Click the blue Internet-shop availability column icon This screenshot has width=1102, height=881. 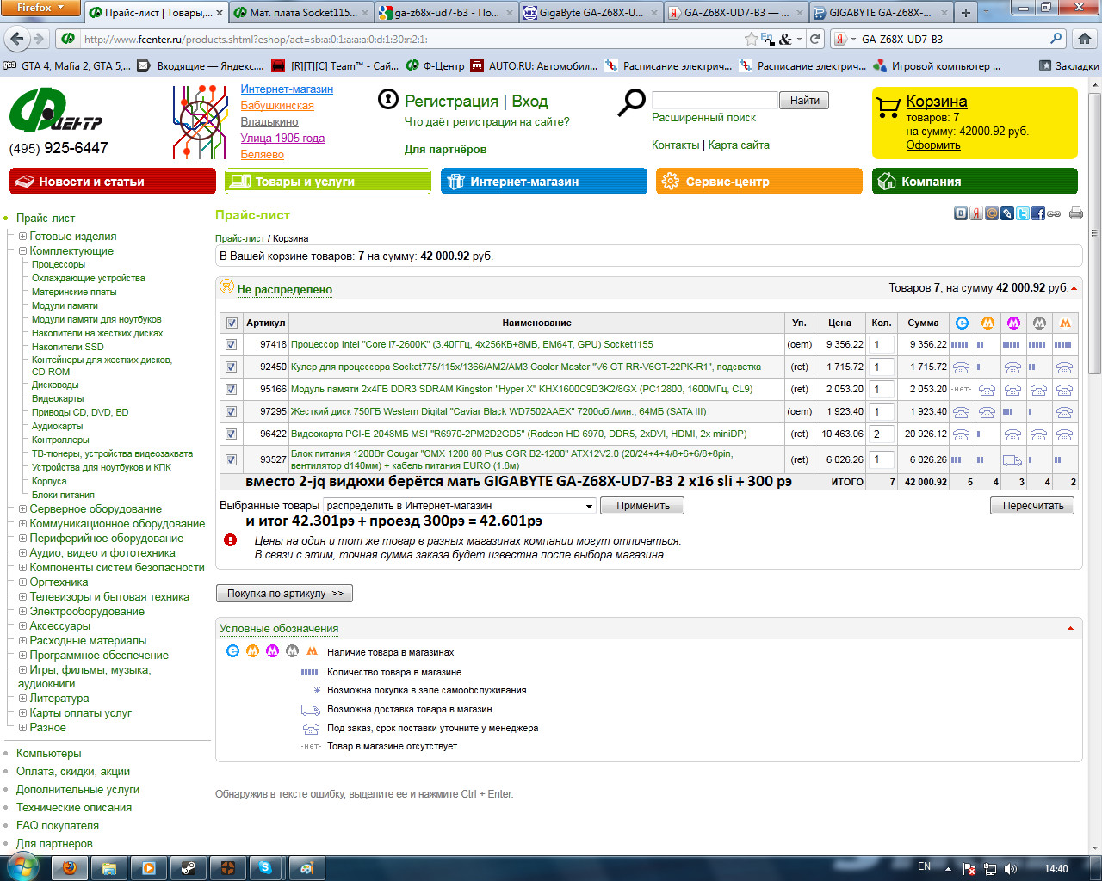tap(962, 323)
